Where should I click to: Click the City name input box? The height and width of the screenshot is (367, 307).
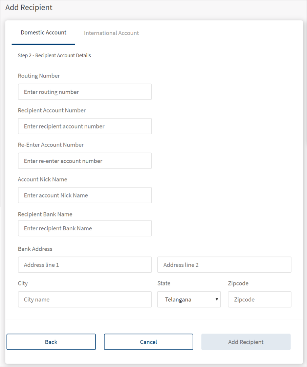(85, 299)
